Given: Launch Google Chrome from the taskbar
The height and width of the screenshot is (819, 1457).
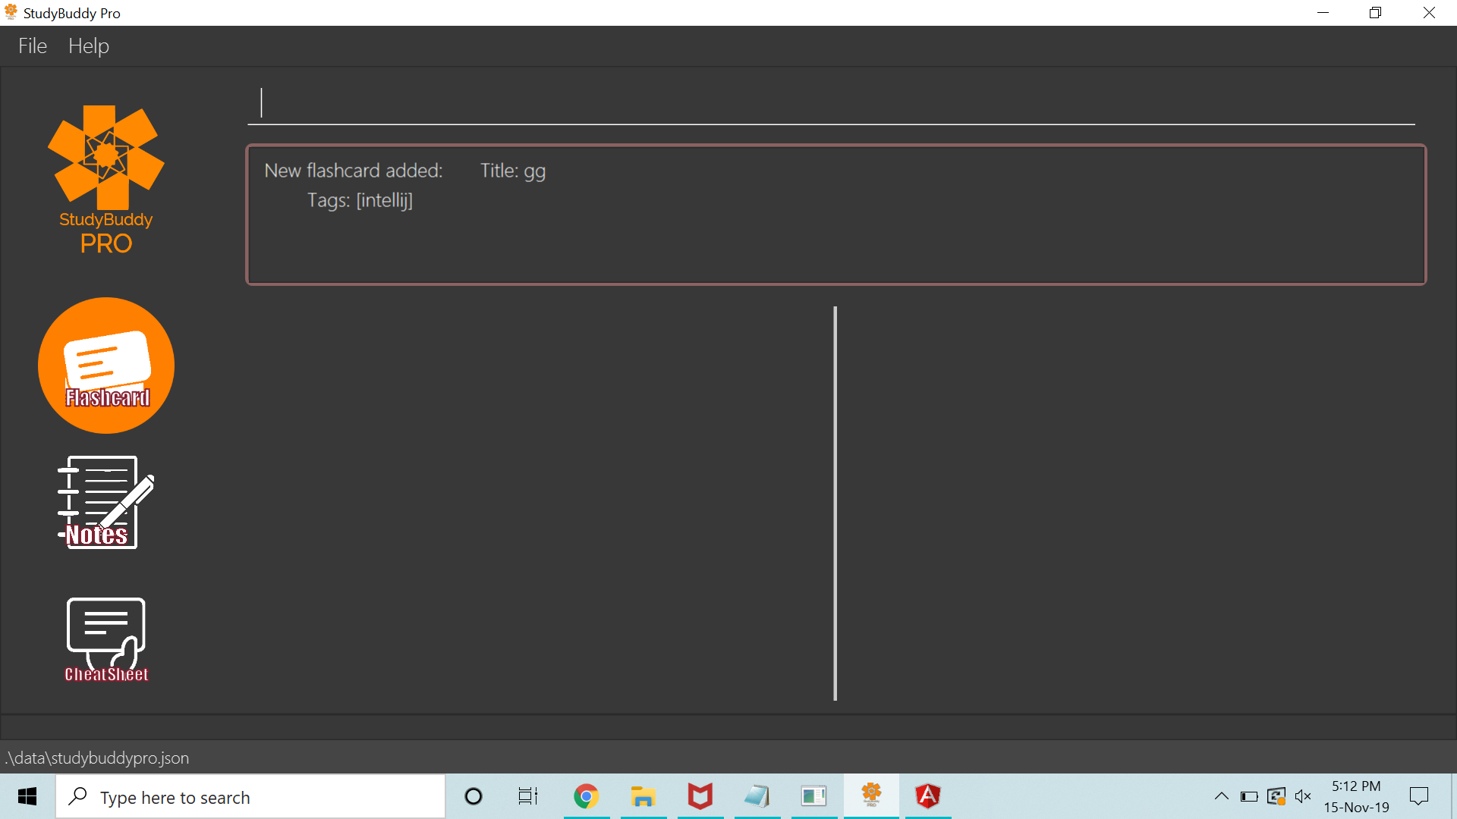Looking at the screenshot, I should tap(586, 796).
